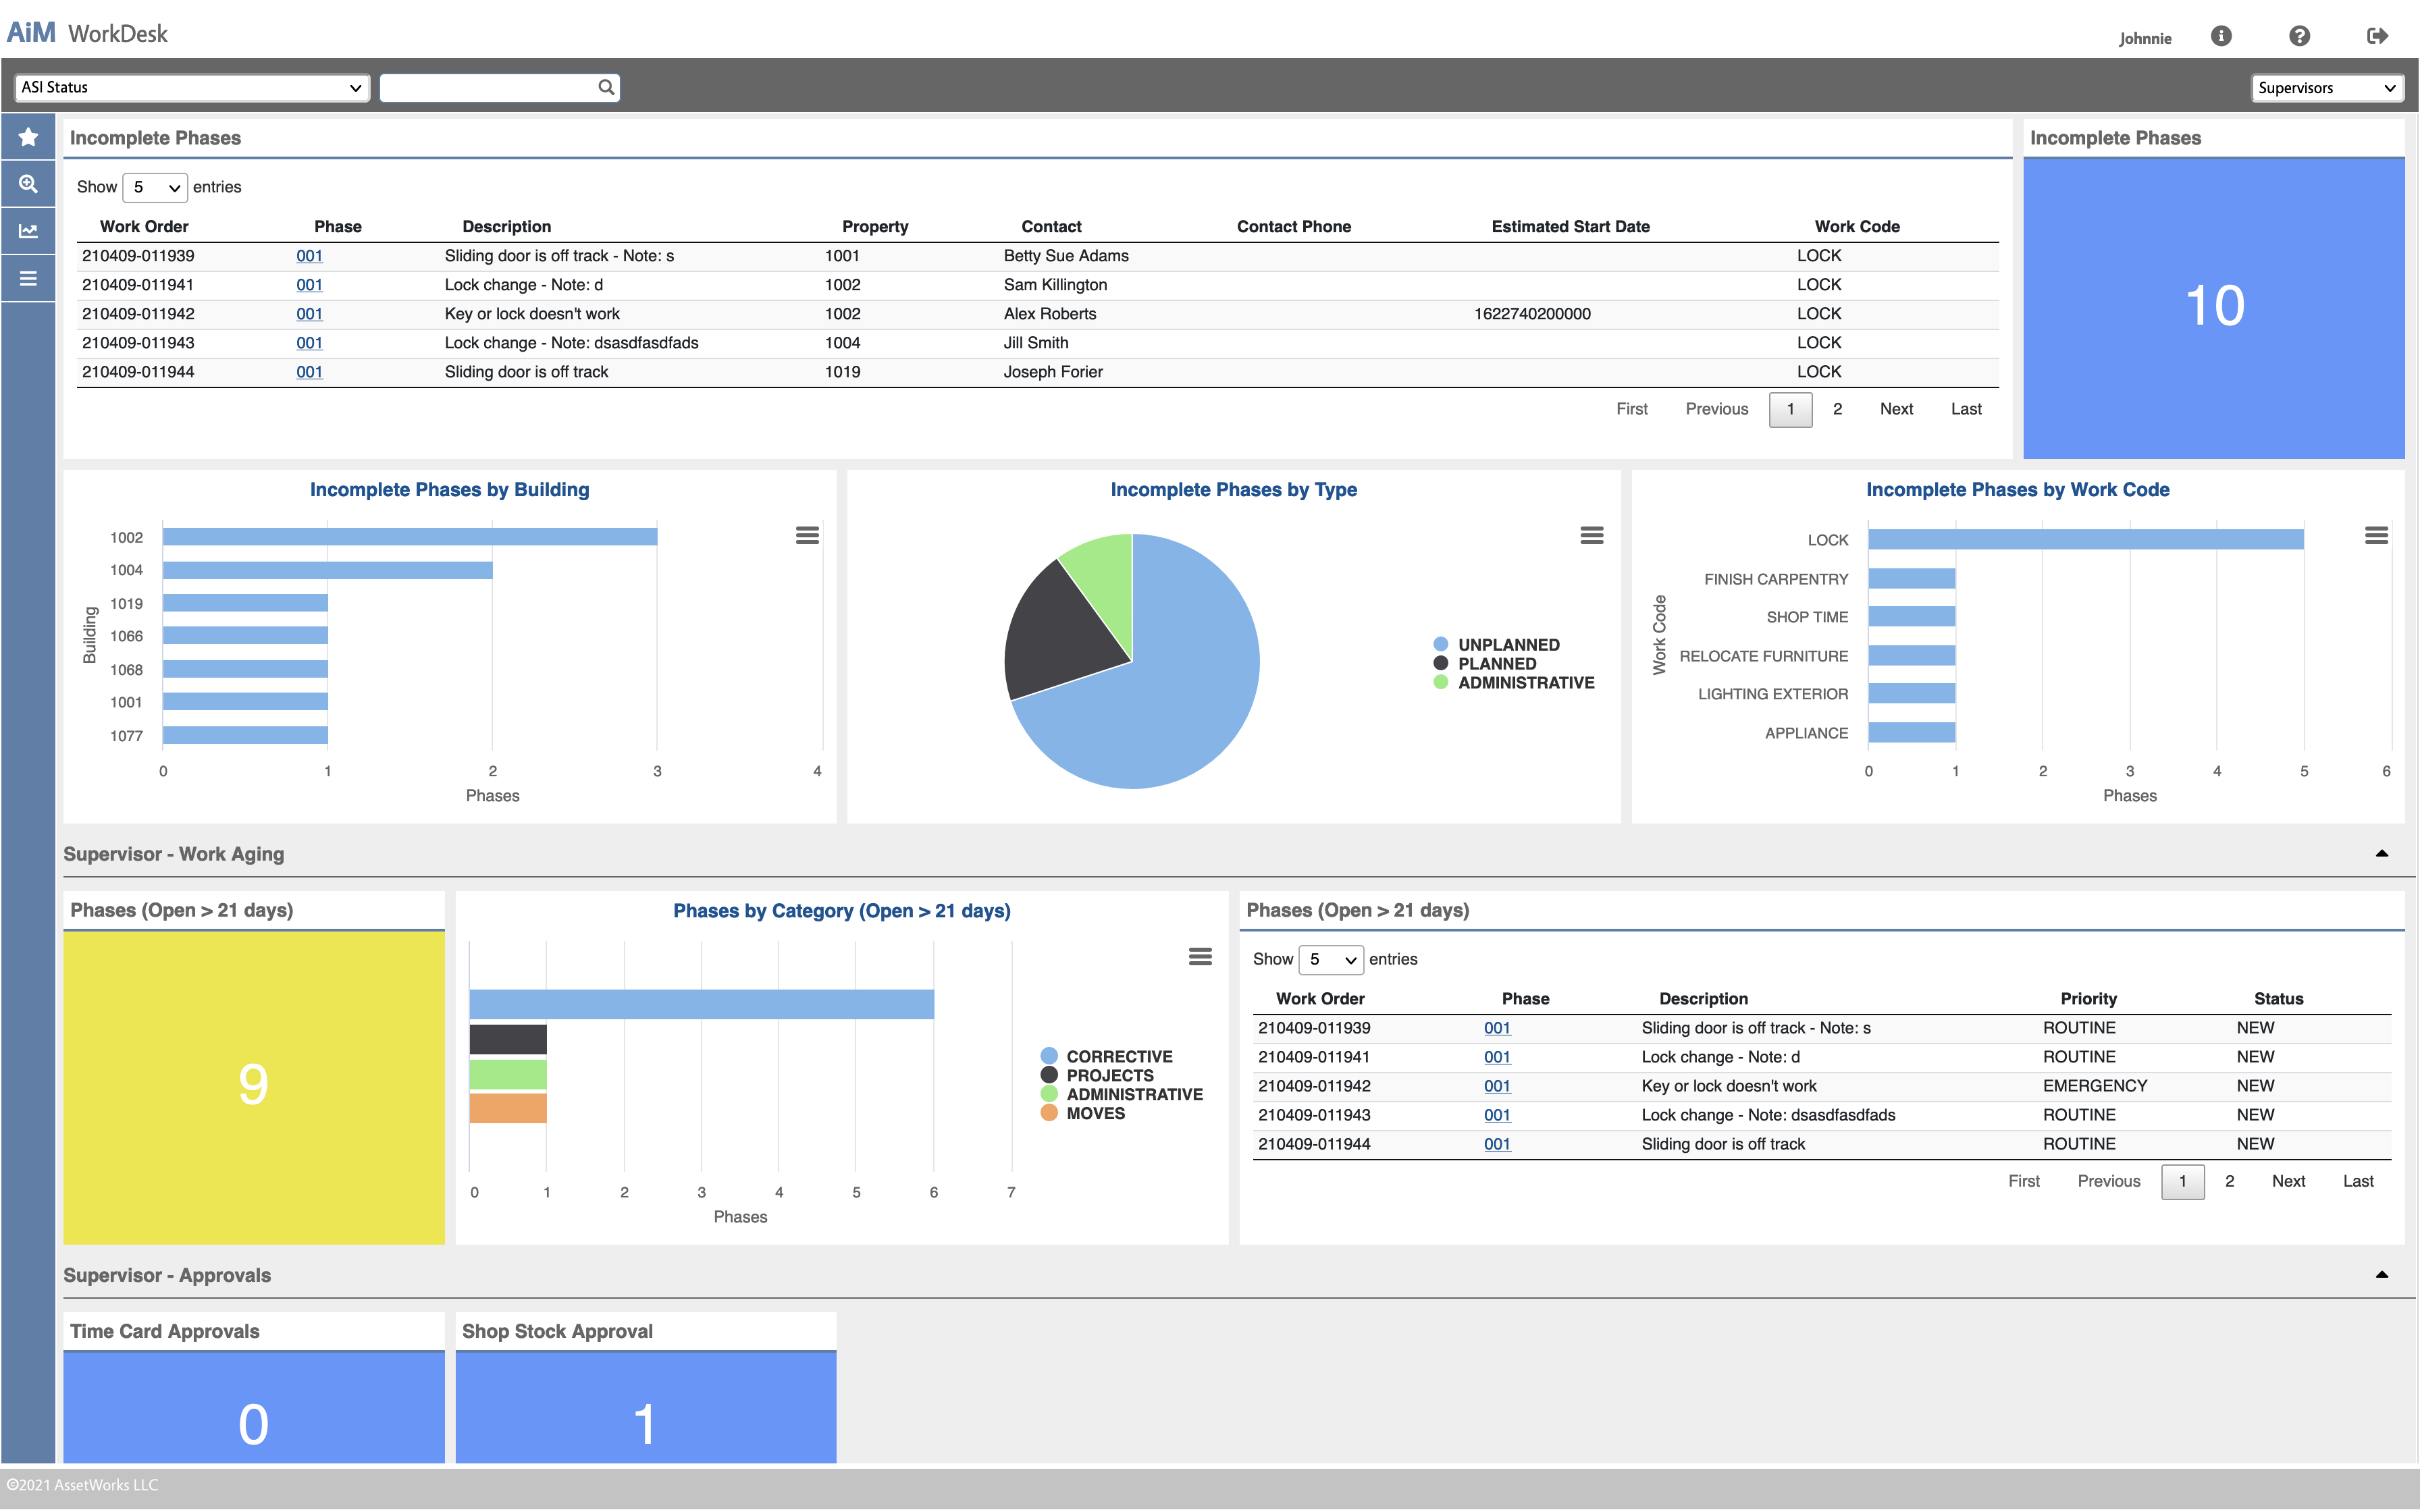Open Shop Stock Approval tile showing 1

tap(645, 1407)
